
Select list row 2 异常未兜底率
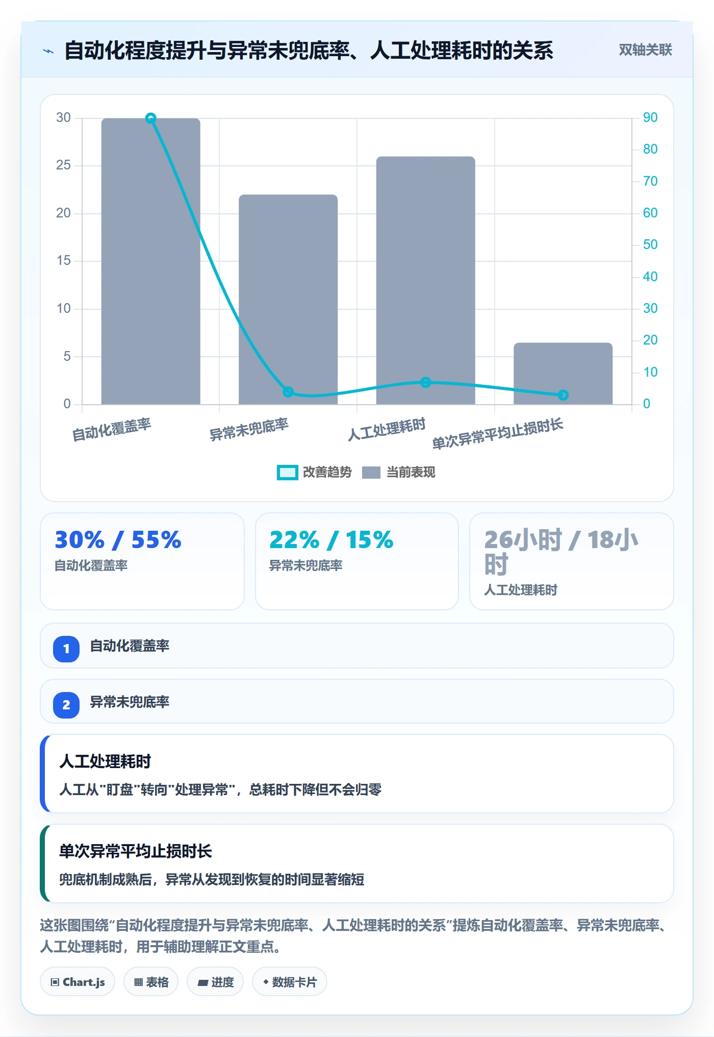pyautogui.click(x=357, y=701)
